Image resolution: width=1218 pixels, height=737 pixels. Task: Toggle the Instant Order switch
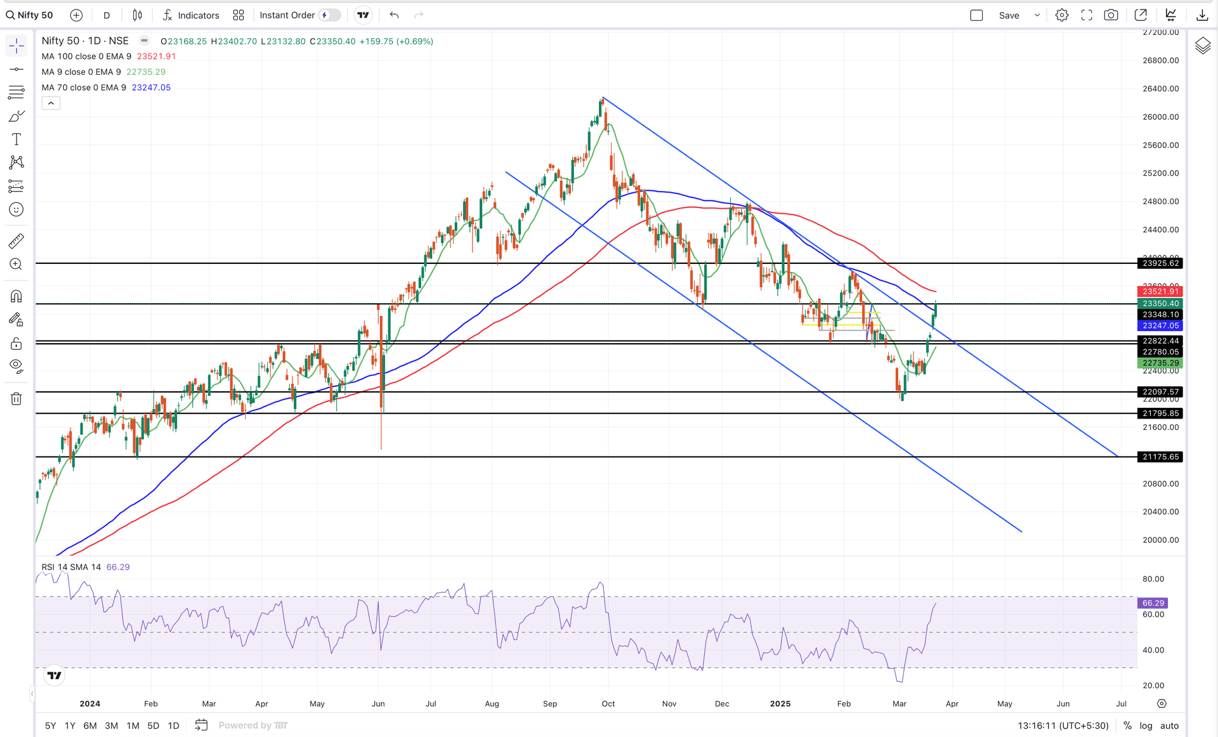(330, 15)
